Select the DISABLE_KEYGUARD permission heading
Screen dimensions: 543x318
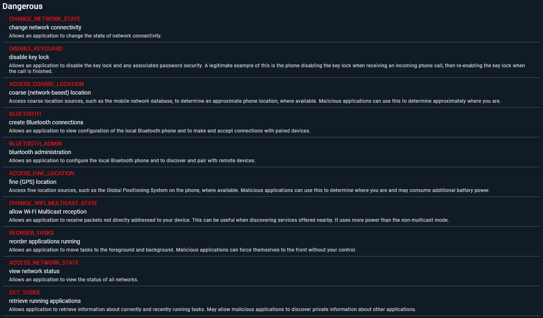point(36,49)
